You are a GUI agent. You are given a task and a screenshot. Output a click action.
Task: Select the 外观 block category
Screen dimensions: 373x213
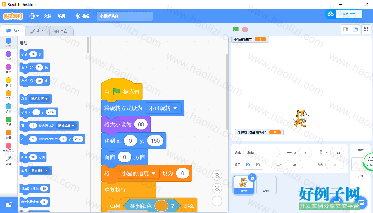coord(8,56)
